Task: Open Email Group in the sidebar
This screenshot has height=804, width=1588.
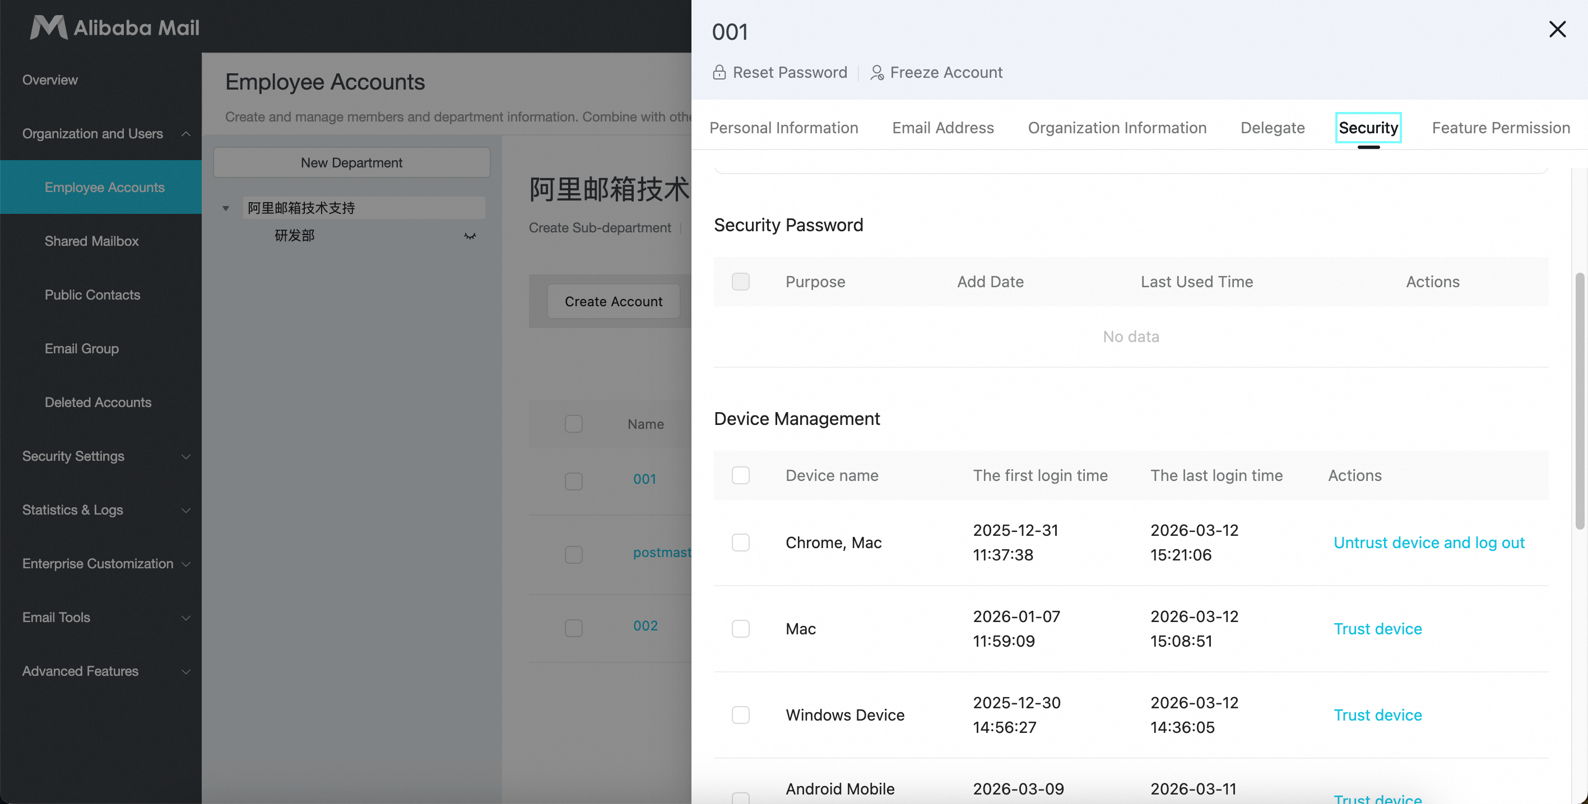Action: click(x=81, y=349)
